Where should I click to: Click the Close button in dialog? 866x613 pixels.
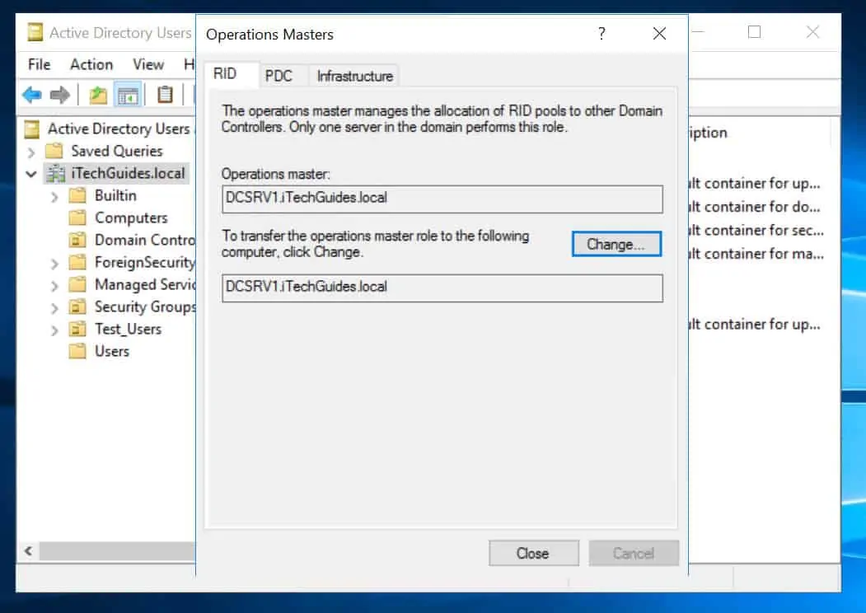coord(533,553)
